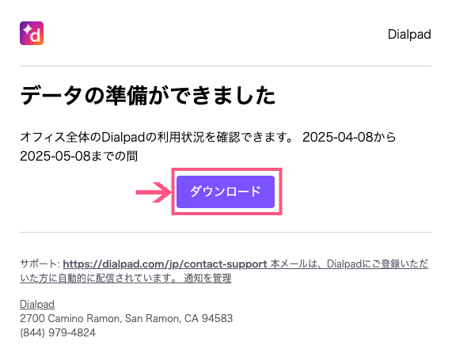The height and width of the screenshot is (349, 467).
Task: Click the phone number (844) 979-4824
Action: (58, 332)
